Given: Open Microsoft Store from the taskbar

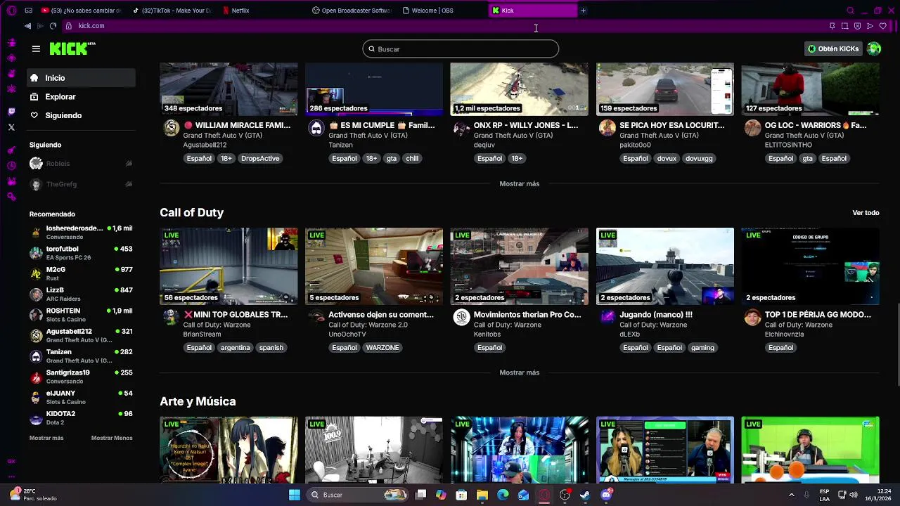Looking at the screenshot, I should (461, 495).
